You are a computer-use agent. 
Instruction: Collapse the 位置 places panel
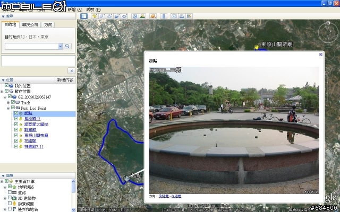[3, 80]
